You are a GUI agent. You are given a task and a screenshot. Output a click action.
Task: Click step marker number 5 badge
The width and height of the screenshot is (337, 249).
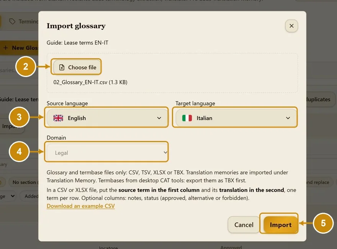(323, 223)
